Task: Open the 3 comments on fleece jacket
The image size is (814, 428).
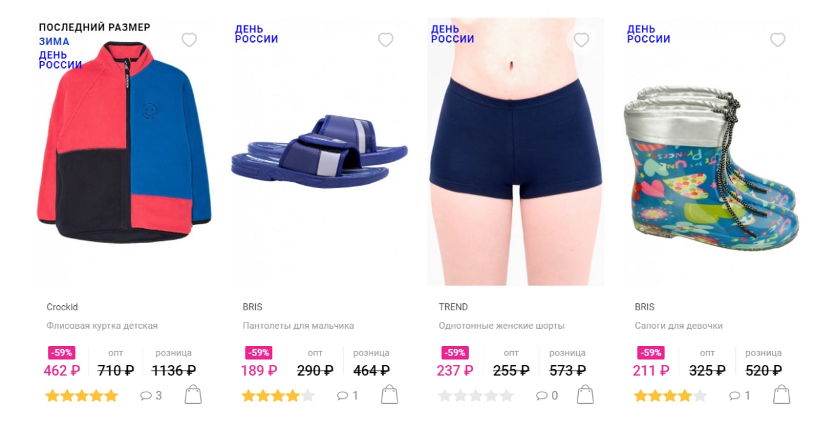Action: 151,396
